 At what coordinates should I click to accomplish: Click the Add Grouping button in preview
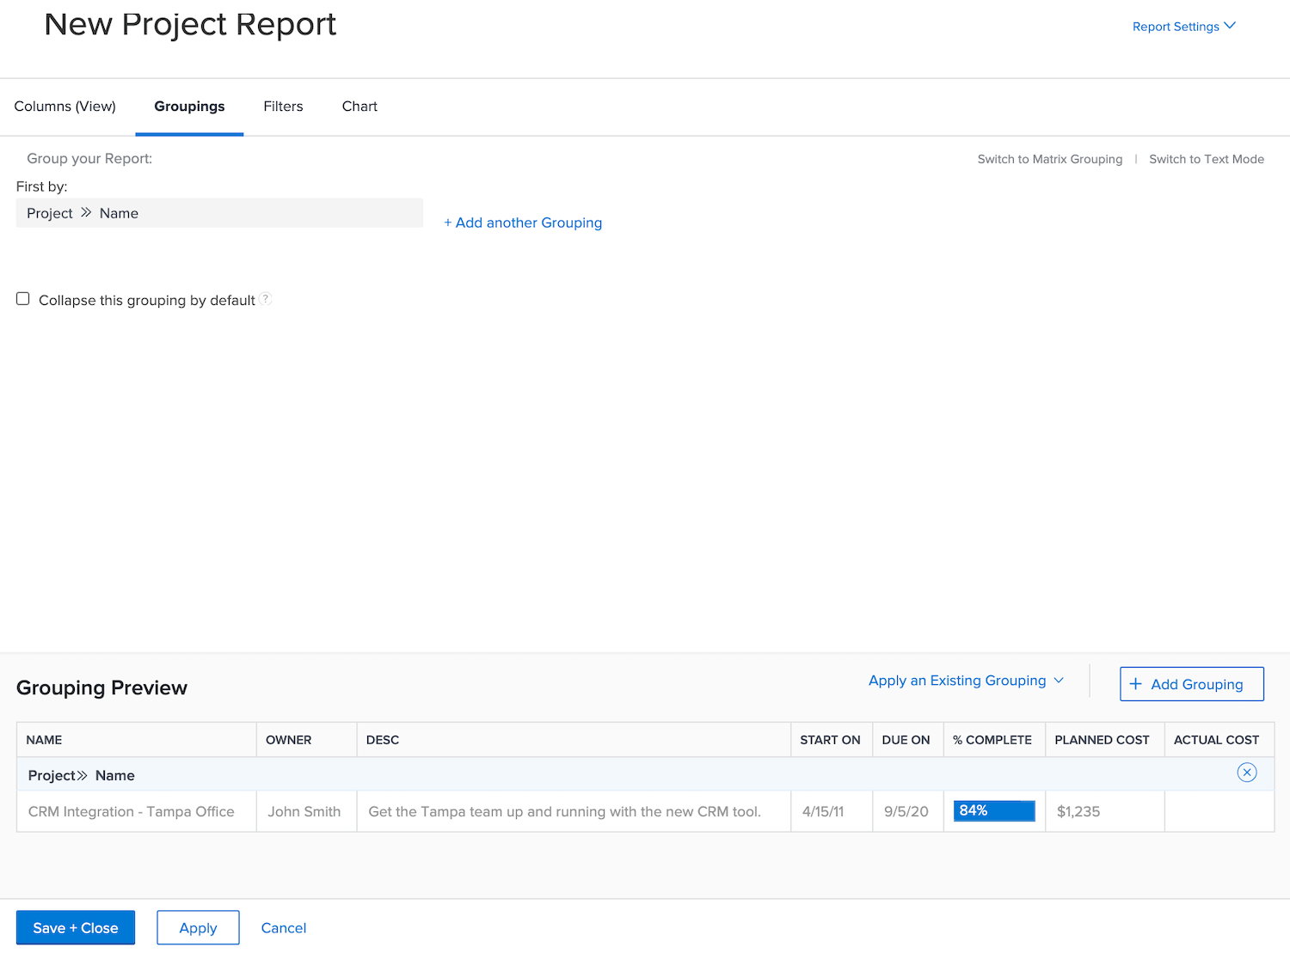[x=1192, y=684]
